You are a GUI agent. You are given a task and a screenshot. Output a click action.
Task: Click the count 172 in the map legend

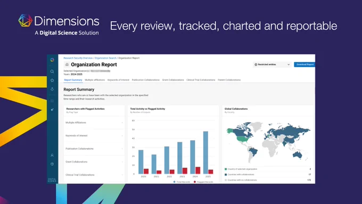click(309, 180)
